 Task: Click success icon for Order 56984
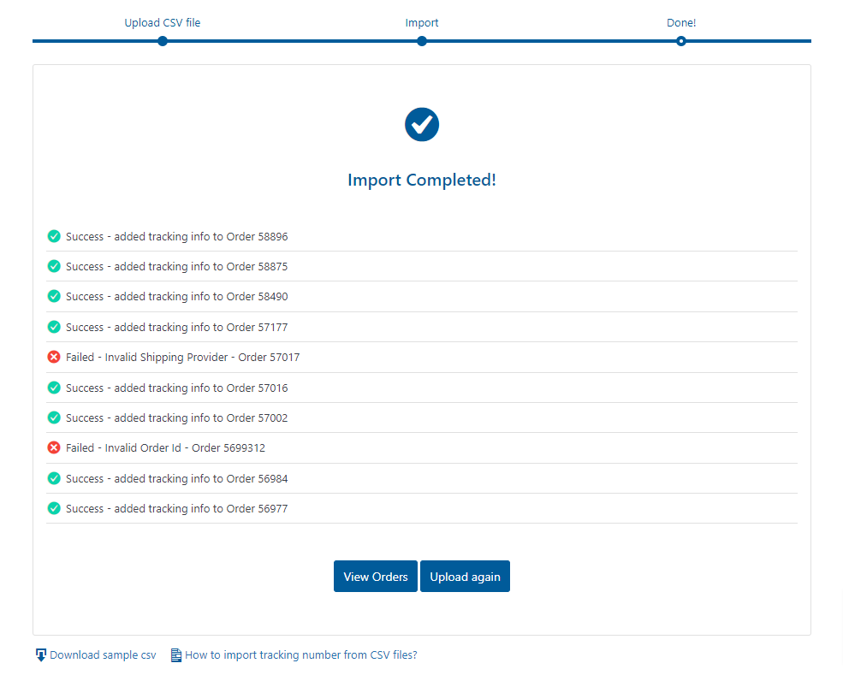click(54, 478)
